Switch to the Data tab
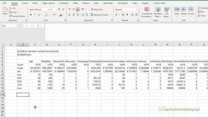Screen dimensions: 208x117 pyautogui.click(x=75, y=3)
